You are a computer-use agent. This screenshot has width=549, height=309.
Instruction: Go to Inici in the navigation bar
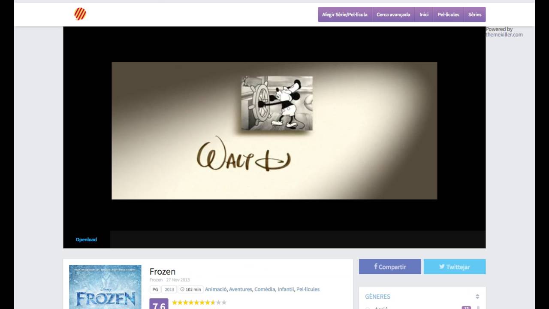424,15
